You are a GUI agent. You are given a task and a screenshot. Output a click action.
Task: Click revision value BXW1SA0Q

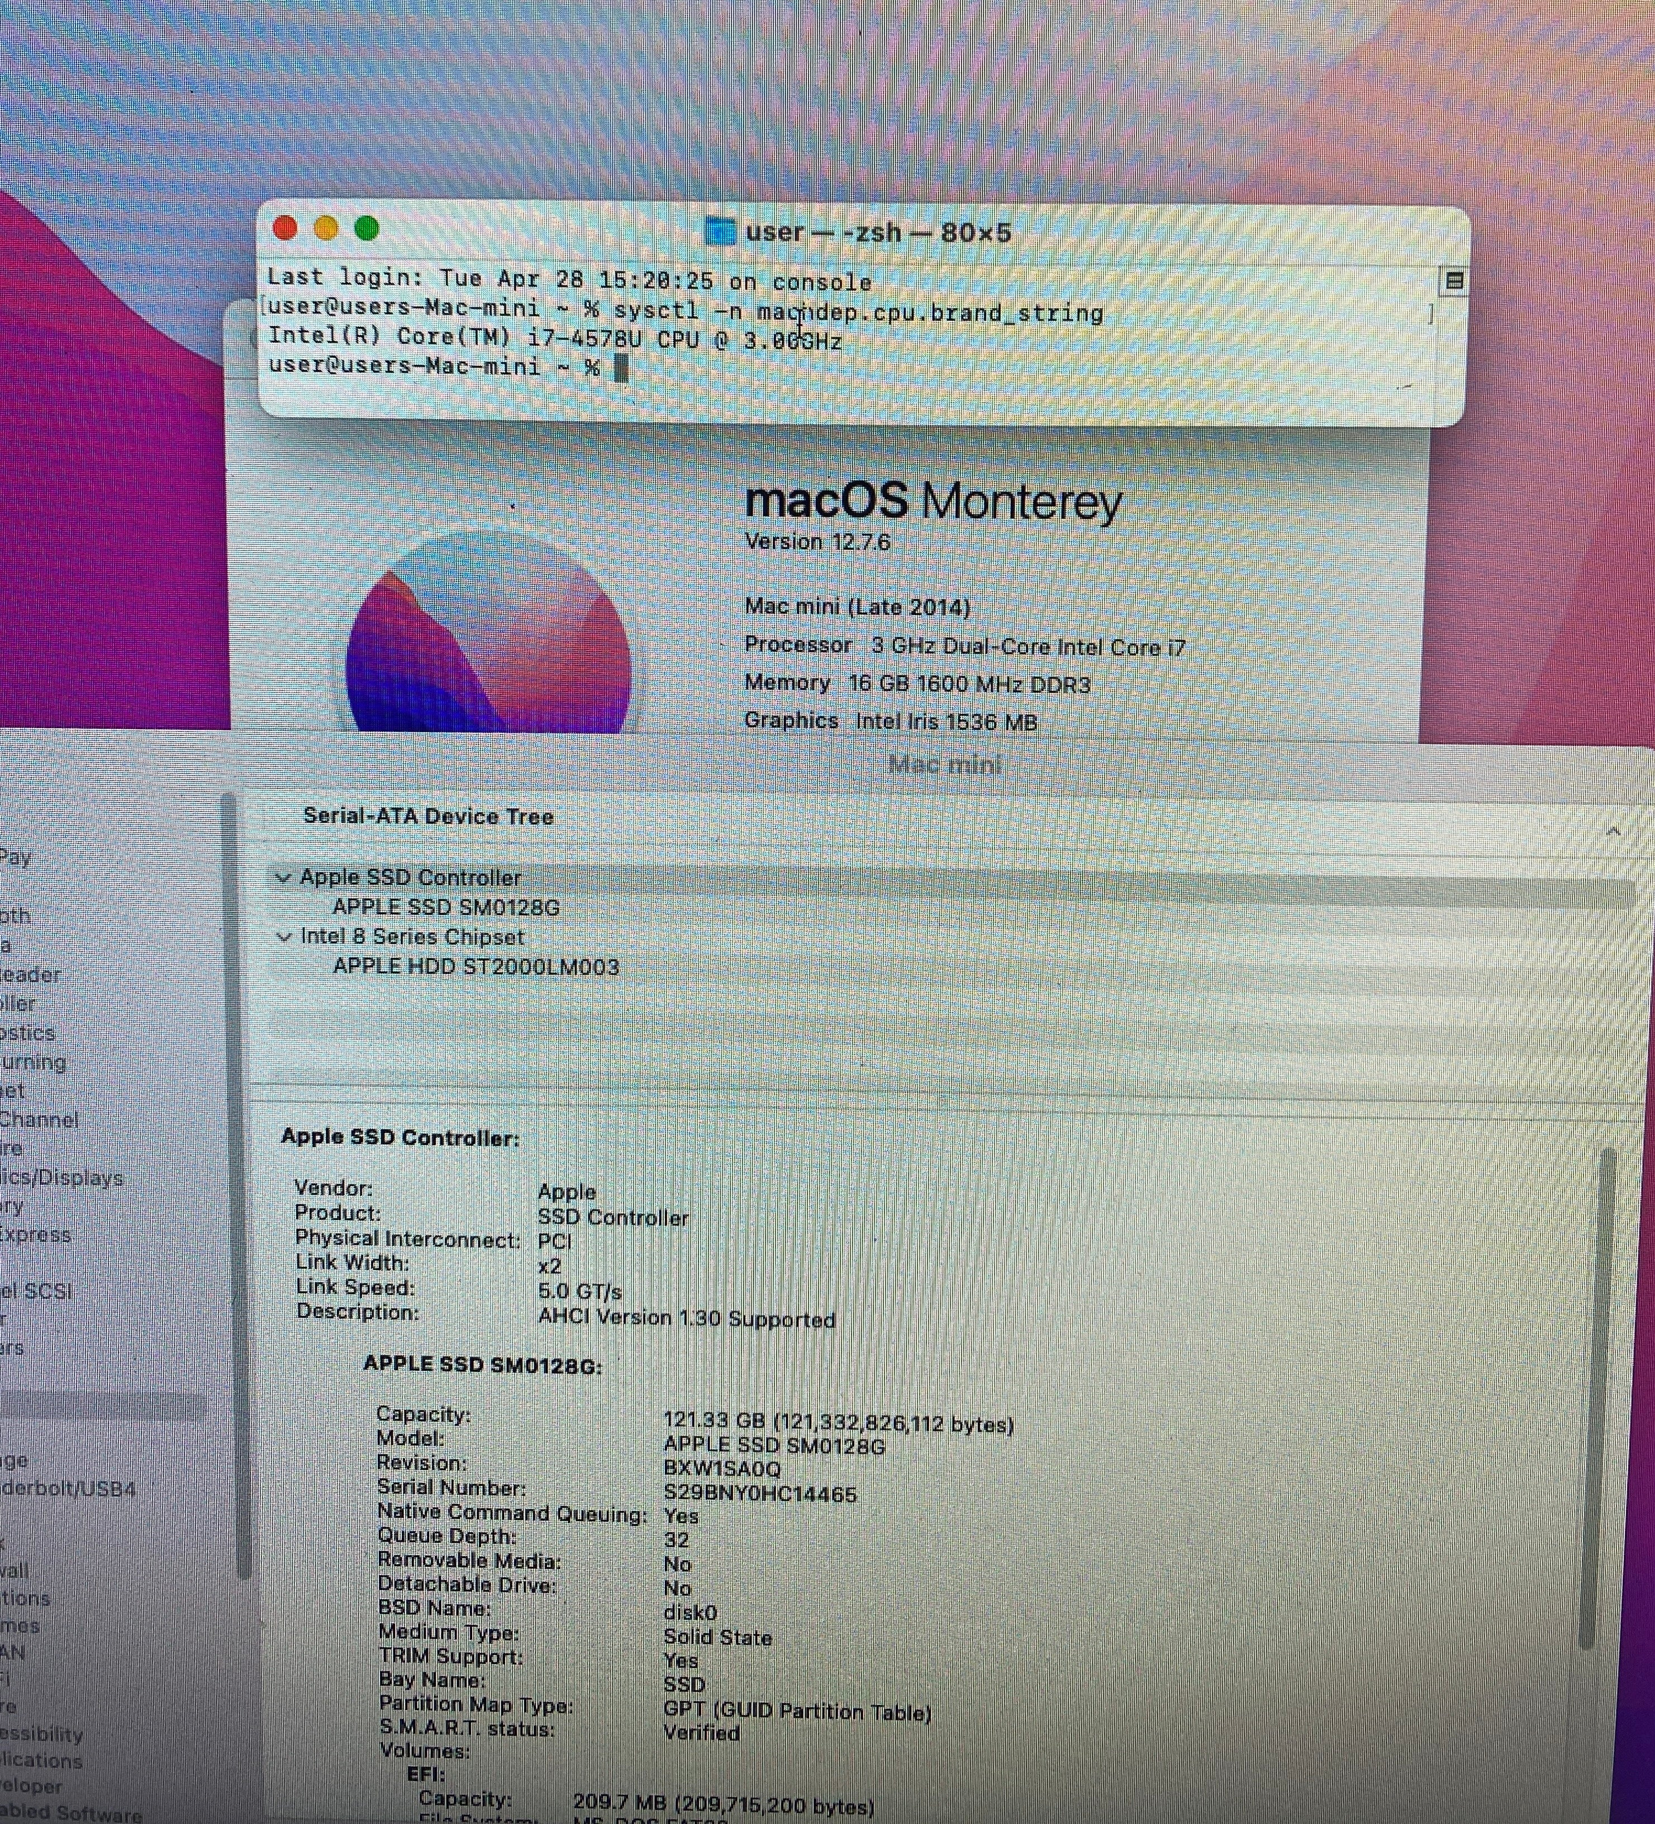point(722,1469)
